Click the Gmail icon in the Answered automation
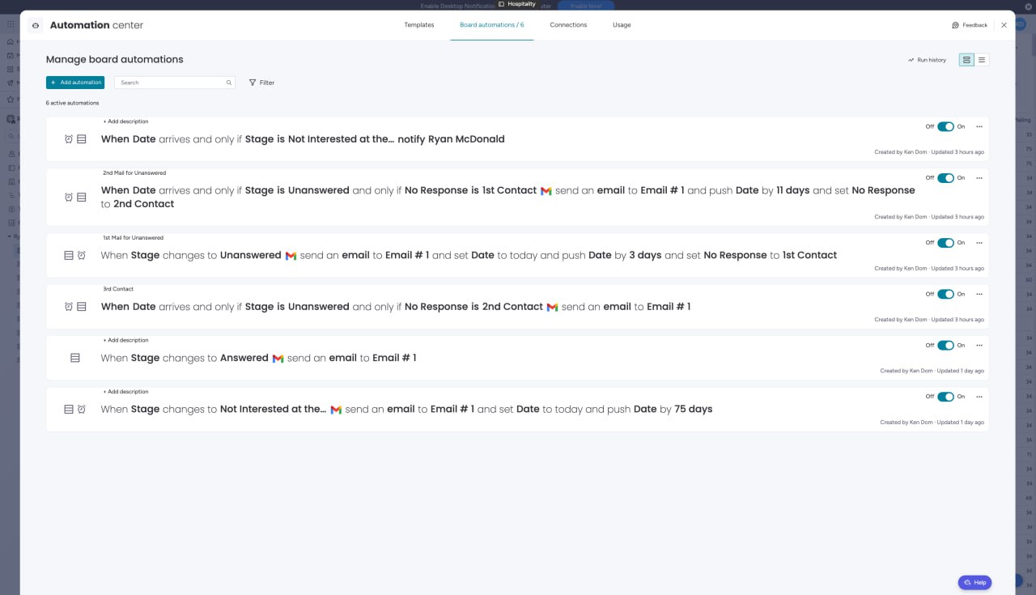The height and width of the screenshot is (595, 1036). coord(278,359)
